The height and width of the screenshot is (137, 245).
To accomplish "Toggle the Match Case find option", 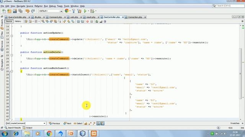I will (x=86, y=123).
